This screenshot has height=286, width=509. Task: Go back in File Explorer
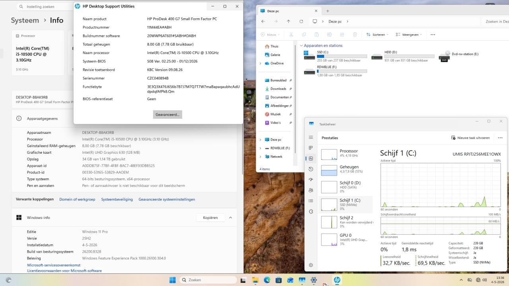pos(263,21)
